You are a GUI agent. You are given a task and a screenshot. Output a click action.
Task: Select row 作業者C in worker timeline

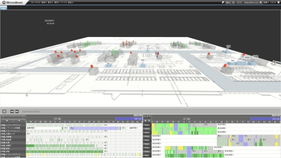[147, 133]
